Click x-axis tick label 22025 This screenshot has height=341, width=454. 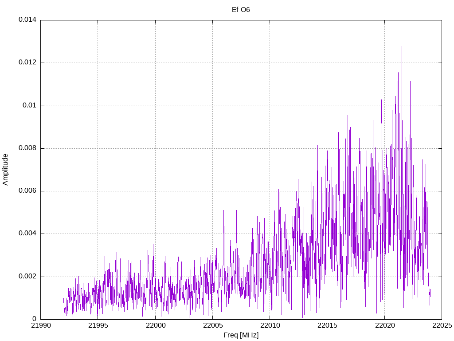[442, 325]
